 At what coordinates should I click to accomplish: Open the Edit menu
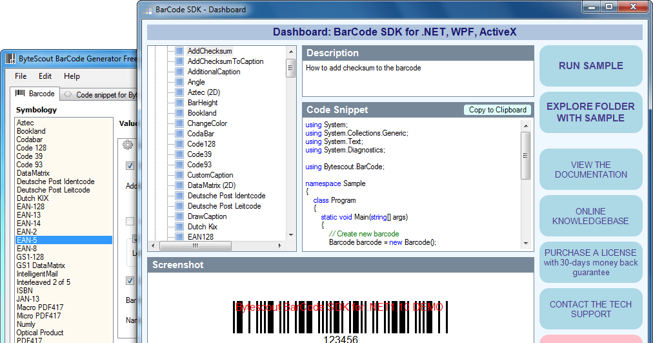(45, 76)
